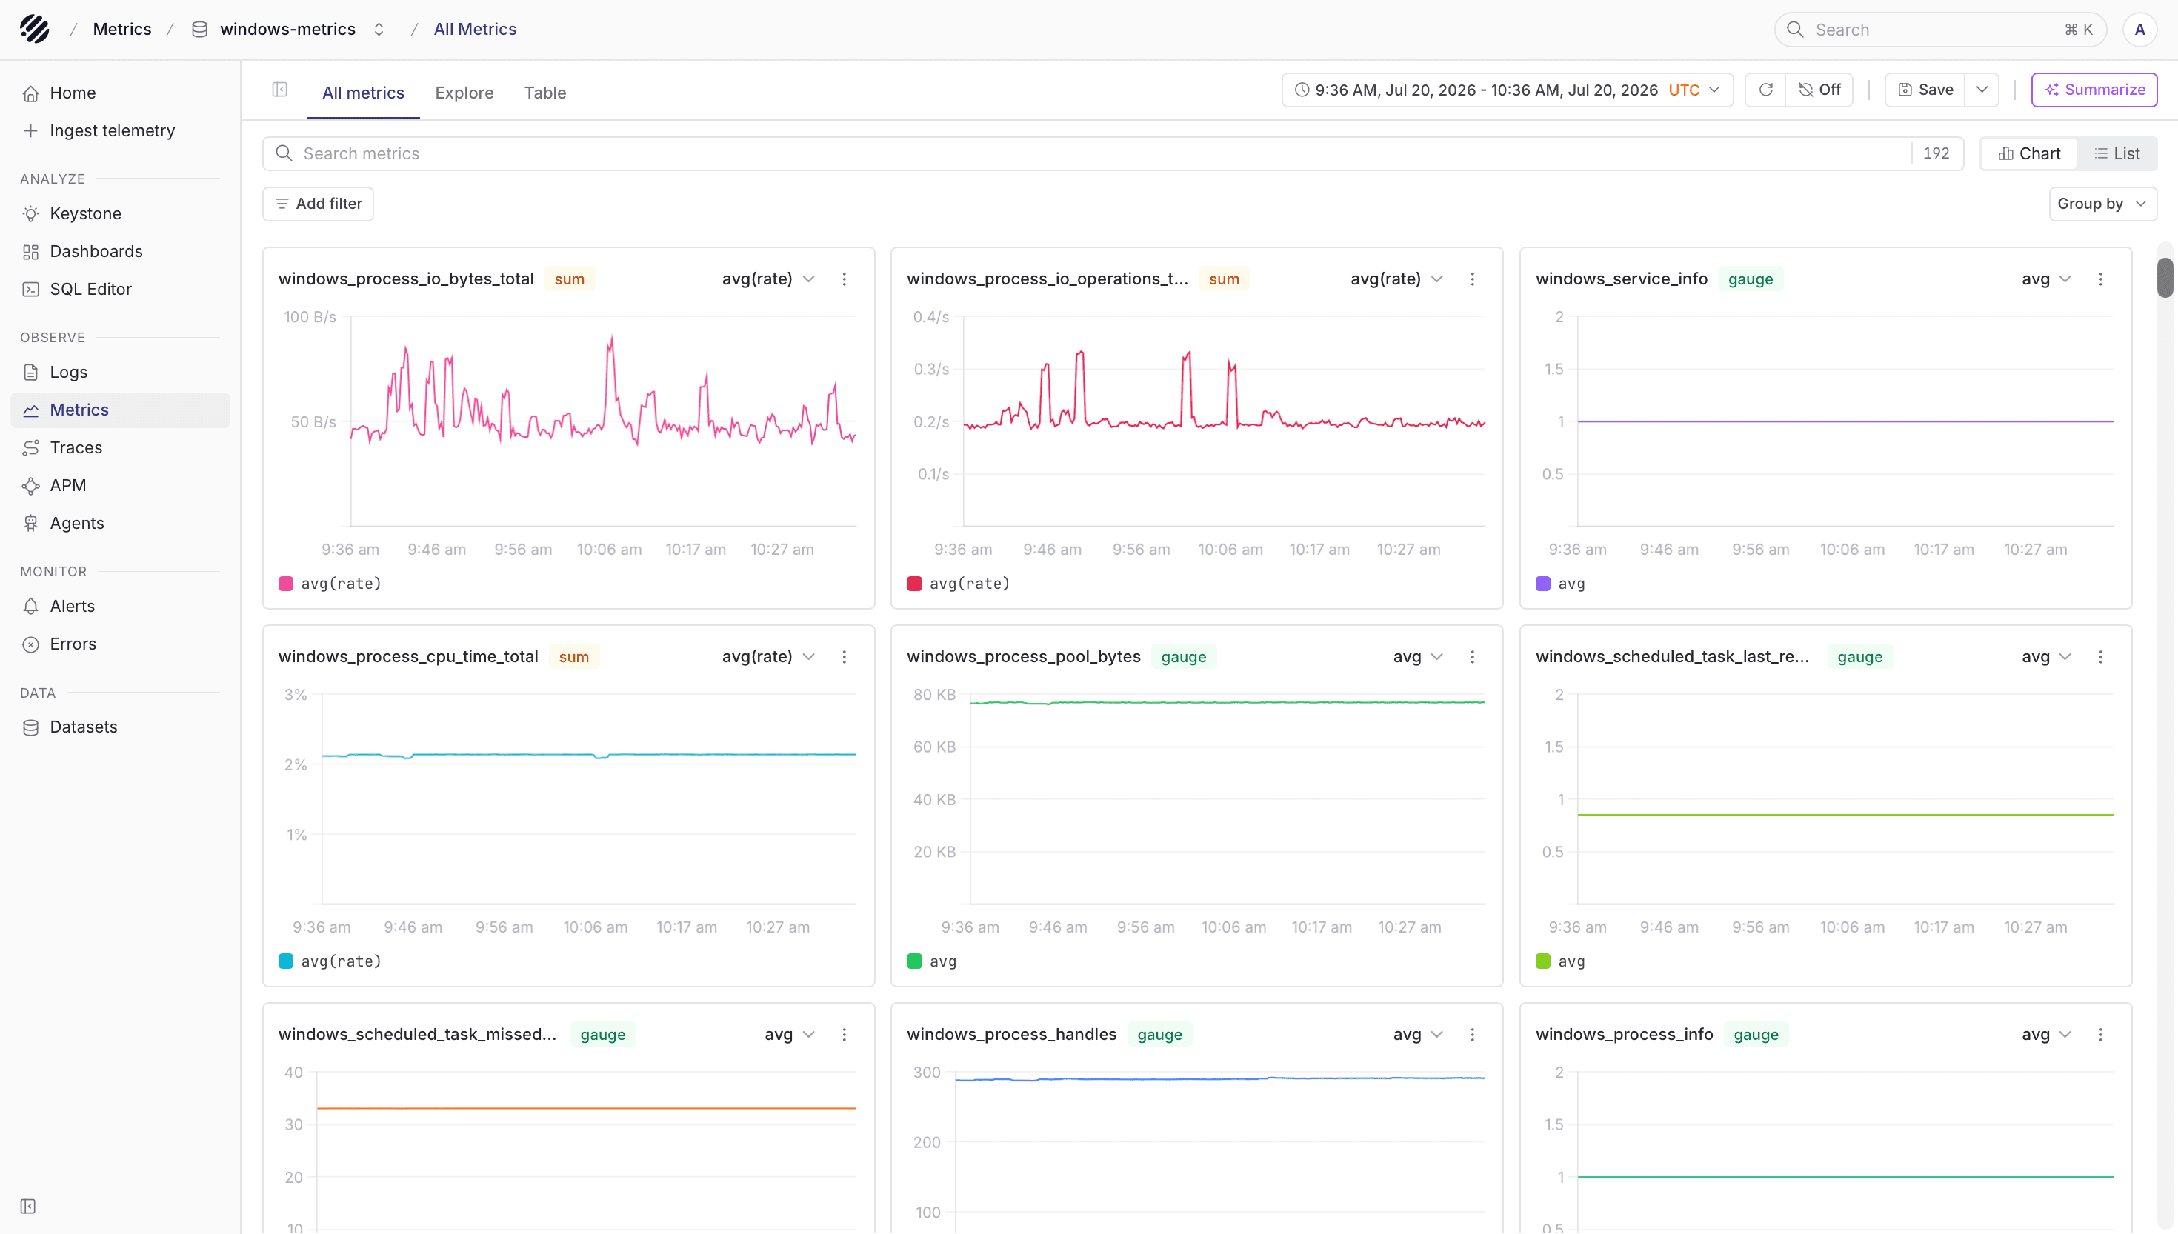Switch to List view
This screenshot has width=2178, height=1234.
tap(2117, 153)
